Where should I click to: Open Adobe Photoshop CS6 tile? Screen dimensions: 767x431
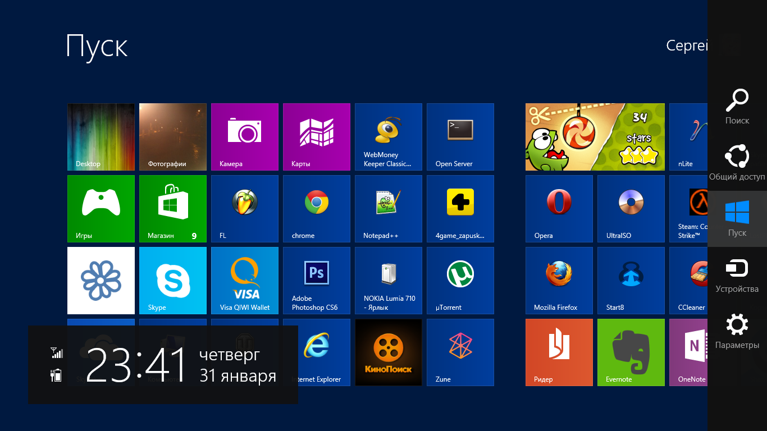coord(316,281)
